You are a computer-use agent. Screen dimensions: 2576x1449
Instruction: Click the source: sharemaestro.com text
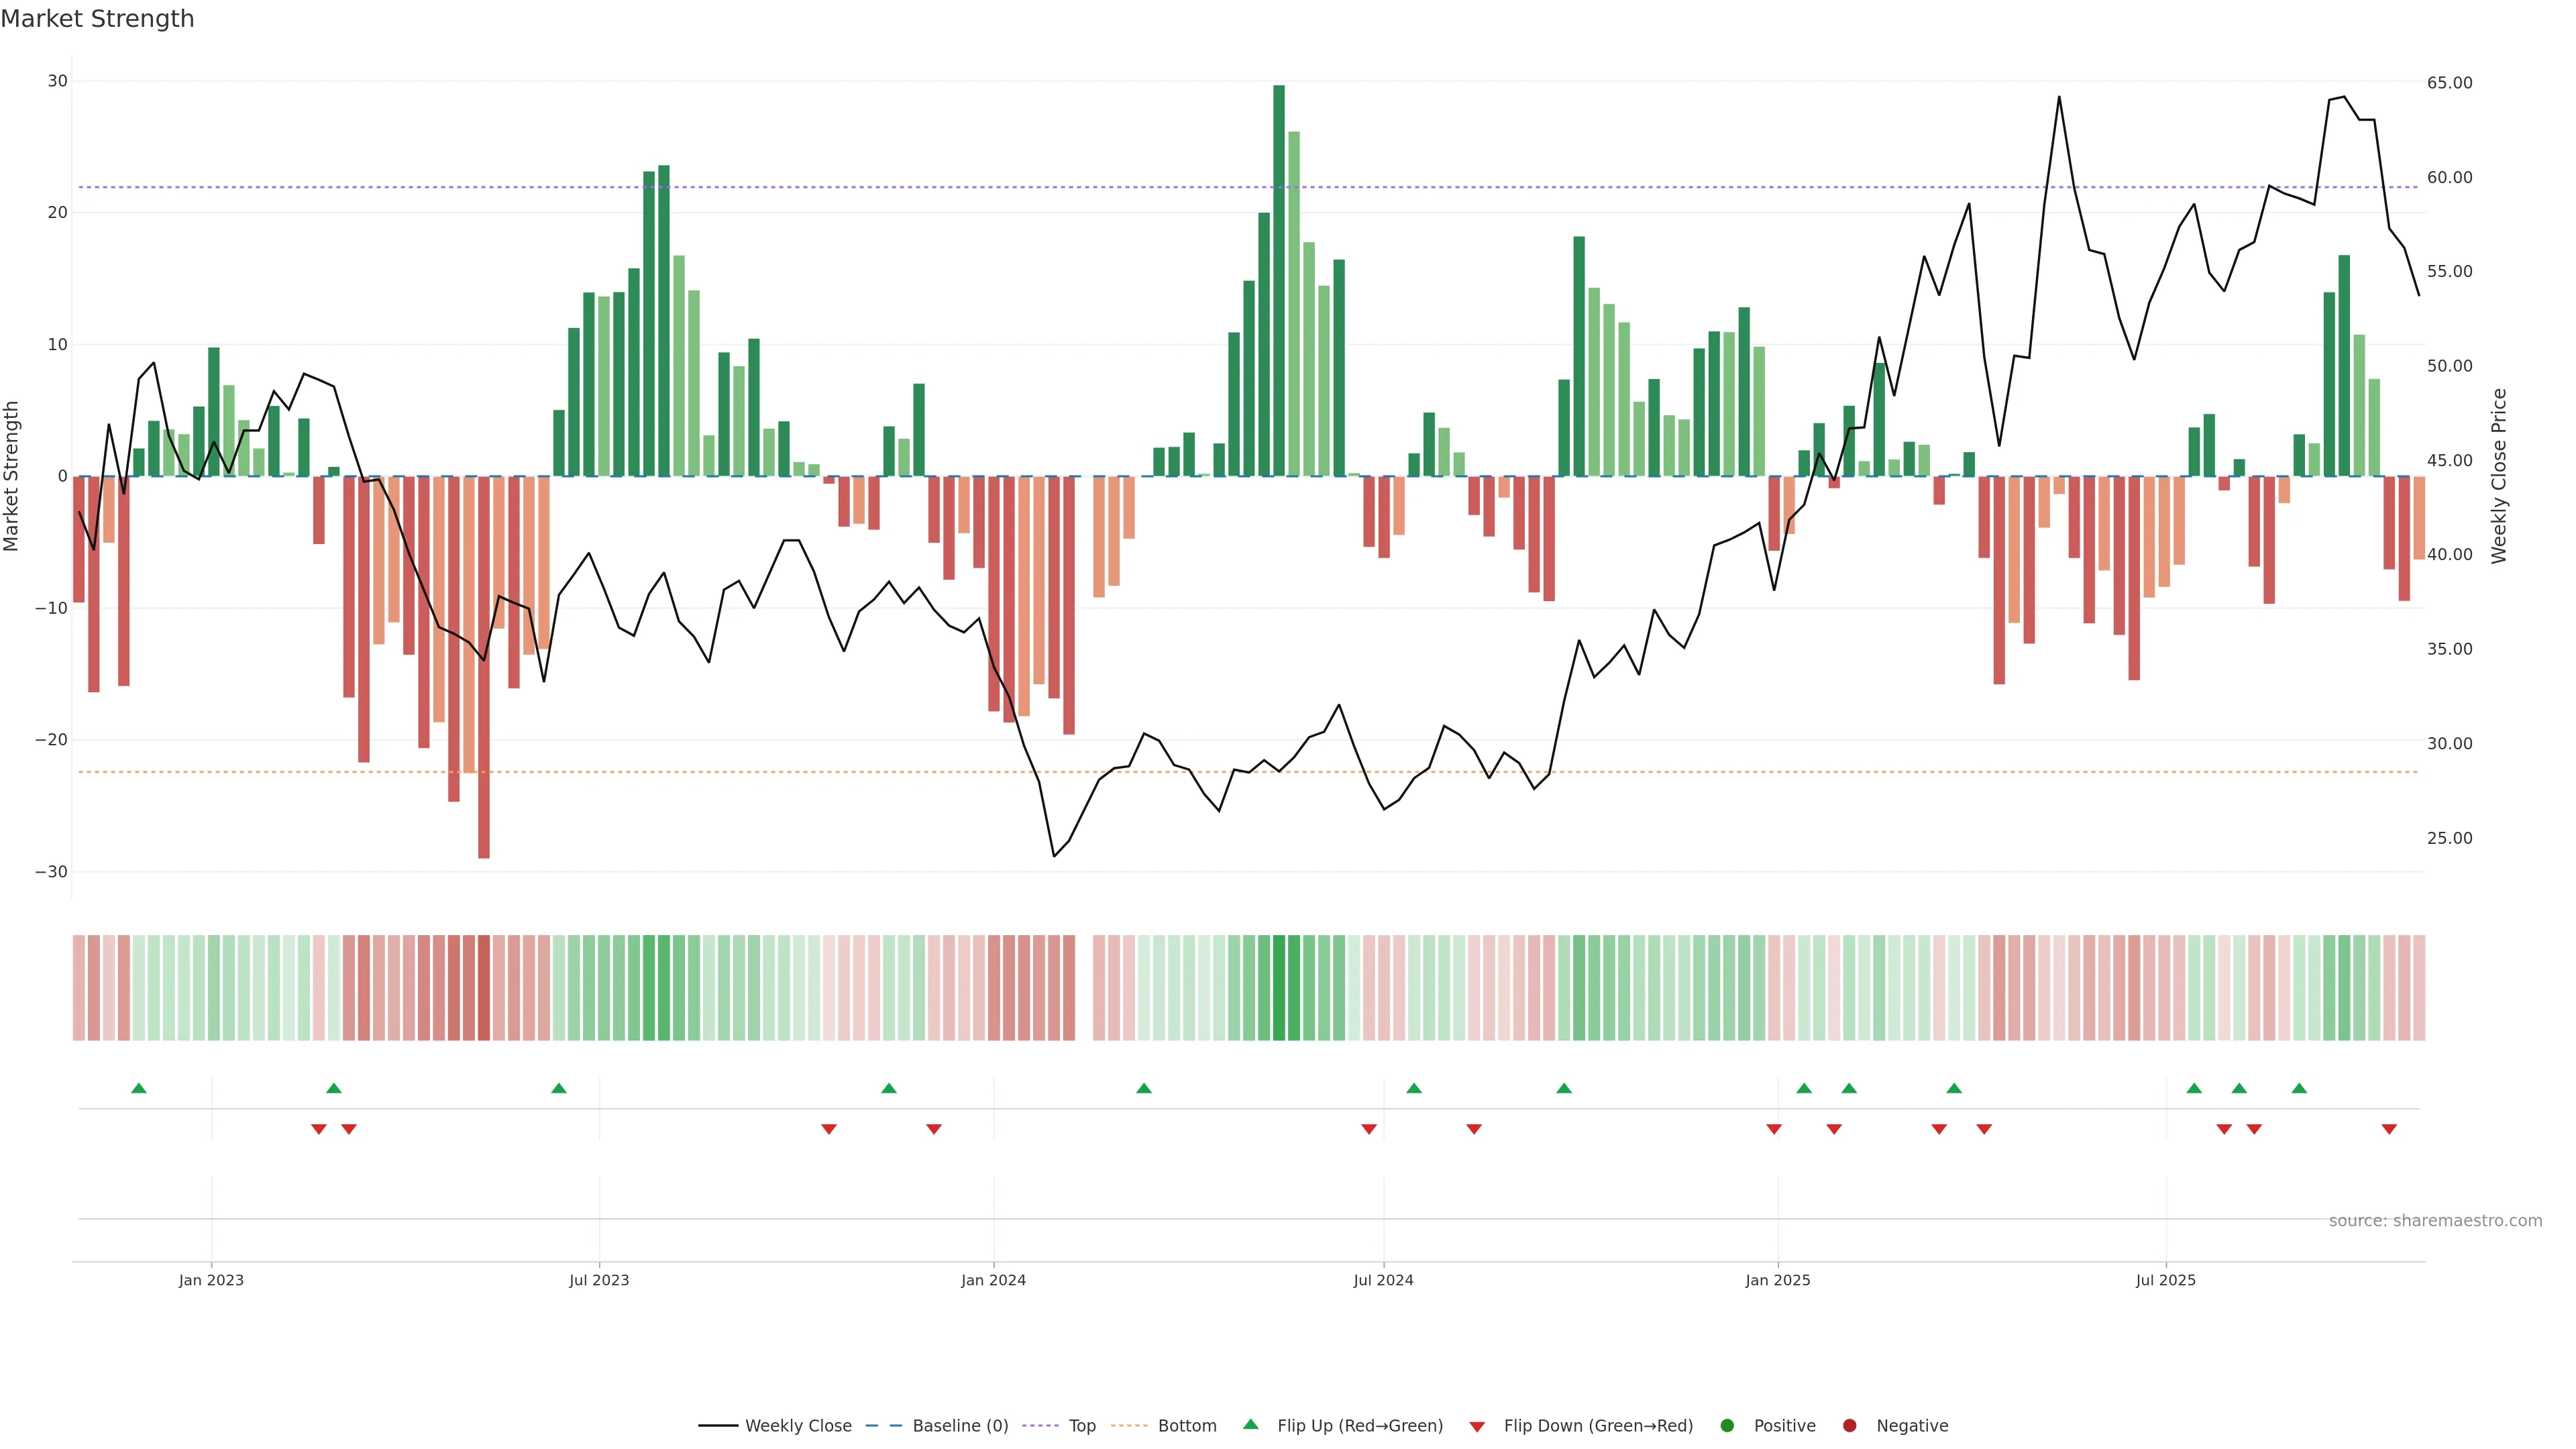2435,1221
